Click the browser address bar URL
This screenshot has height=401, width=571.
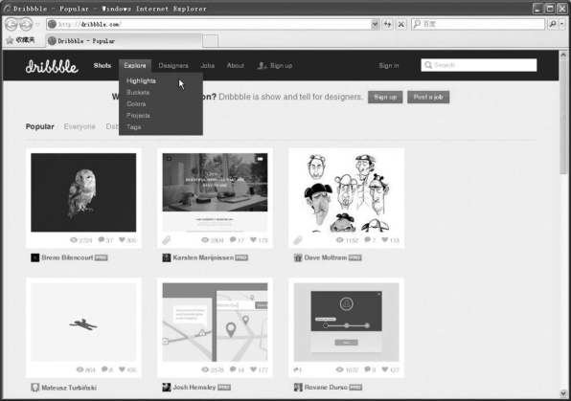[208, 24]
